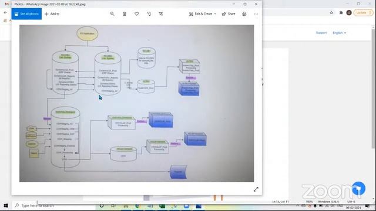Image resolution: width=376 pixels, height=211 pixels.
Task: Open the See more three-dot menu
Action: tap(256, 14)
